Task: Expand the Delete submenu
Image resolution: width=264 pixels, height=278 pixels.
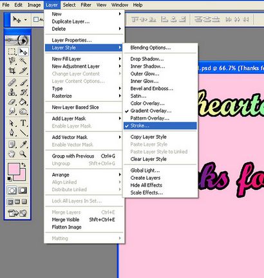Action: [x=84, y=29]
